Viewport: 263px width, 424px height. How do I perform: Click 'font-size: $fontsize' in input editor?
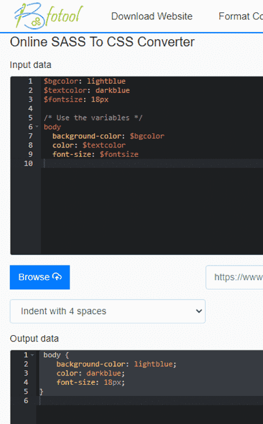(95, 154)
